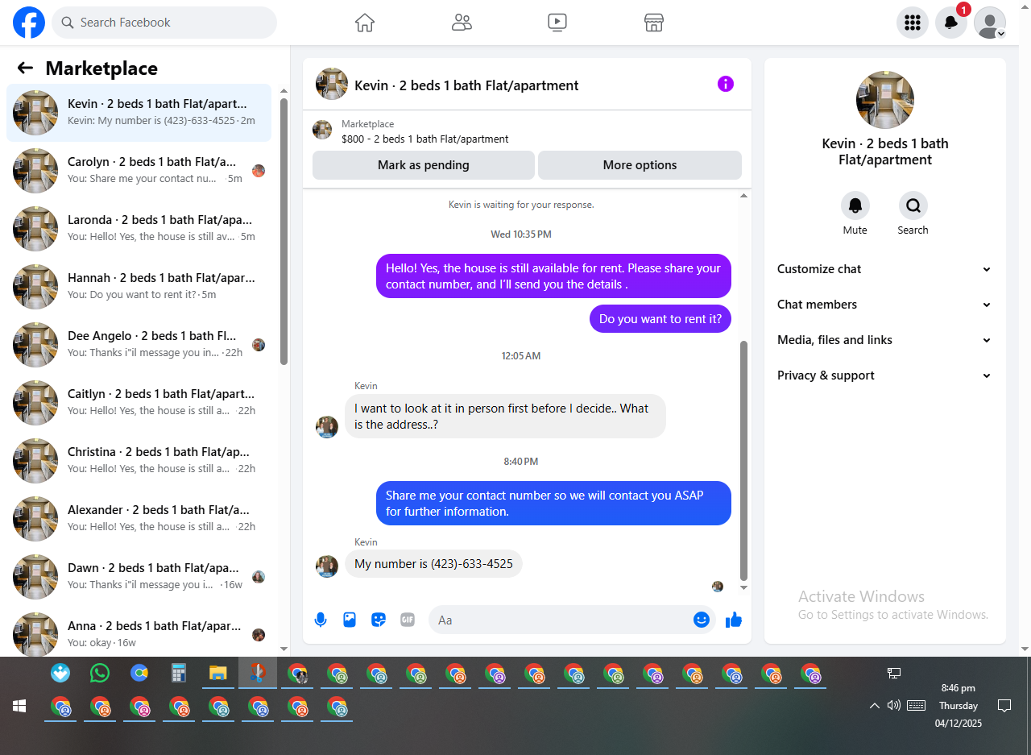Open the emoji picker smiley

(x=702, y=620)
